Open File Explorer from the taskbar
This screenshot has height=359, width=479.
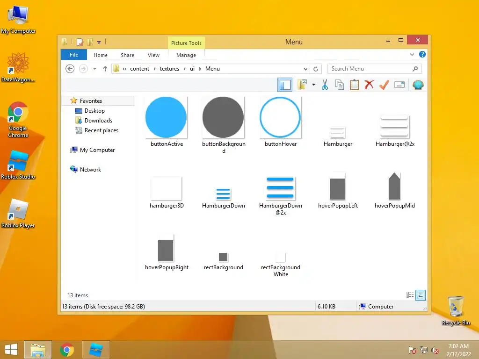point(38,350)
